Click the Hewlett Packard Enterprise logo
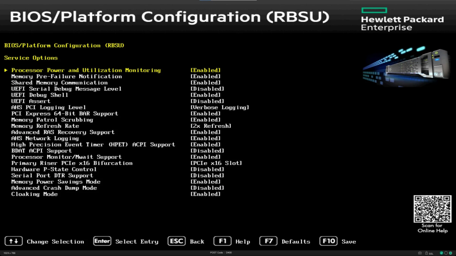Viewport: 456px width, 256px height. point(403,20)
